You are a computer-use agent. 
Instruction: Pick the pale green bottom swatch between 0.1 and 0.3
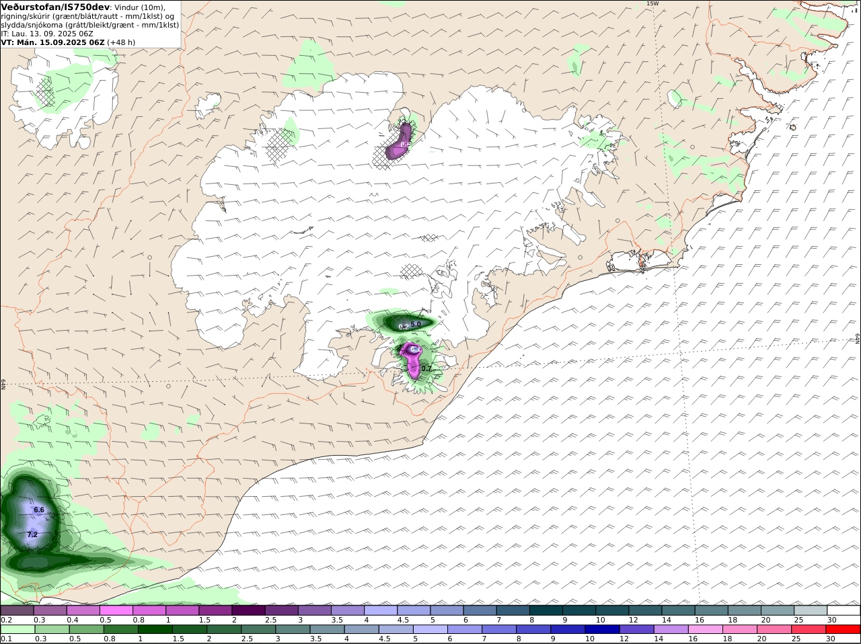click(x=17, y=630)
